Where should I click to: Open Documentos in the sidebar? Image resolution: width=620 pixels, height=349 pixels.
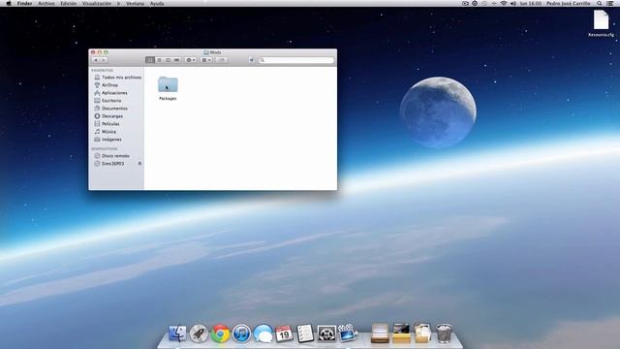click(110, 108)
